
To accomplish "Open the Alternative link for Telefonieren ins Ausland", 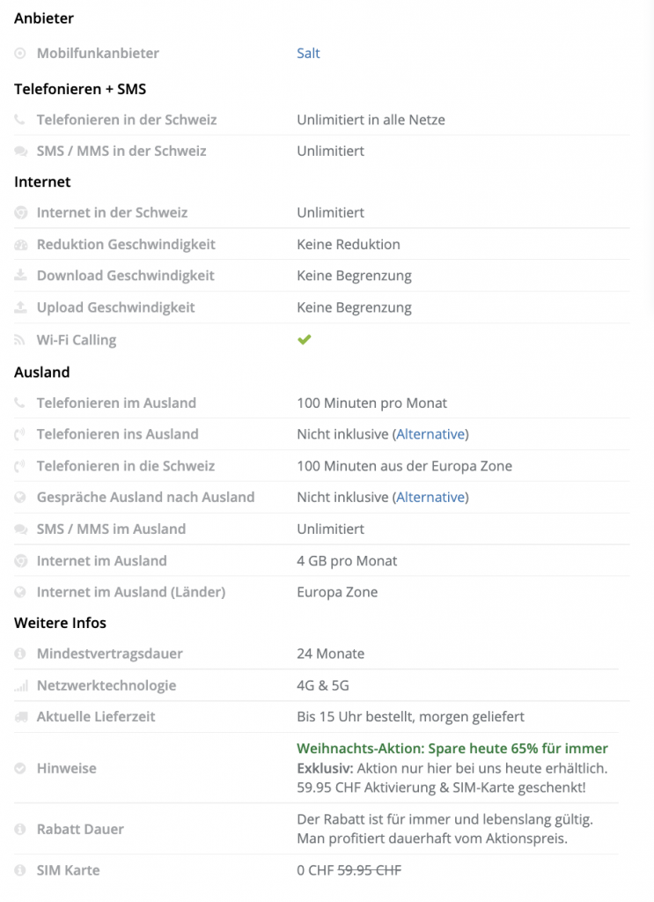I will (430, 434).
